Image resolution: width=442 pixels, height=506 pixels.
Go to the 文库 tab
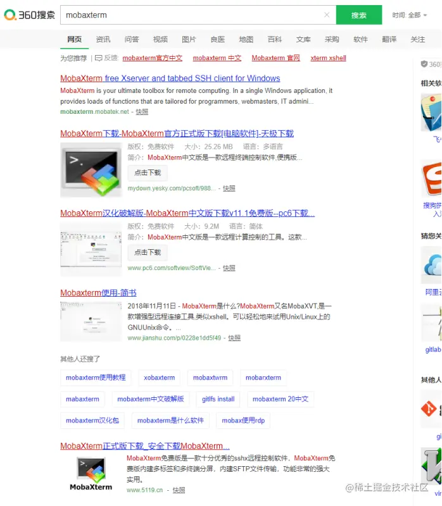pyautogui.click(x=303, y=39)
